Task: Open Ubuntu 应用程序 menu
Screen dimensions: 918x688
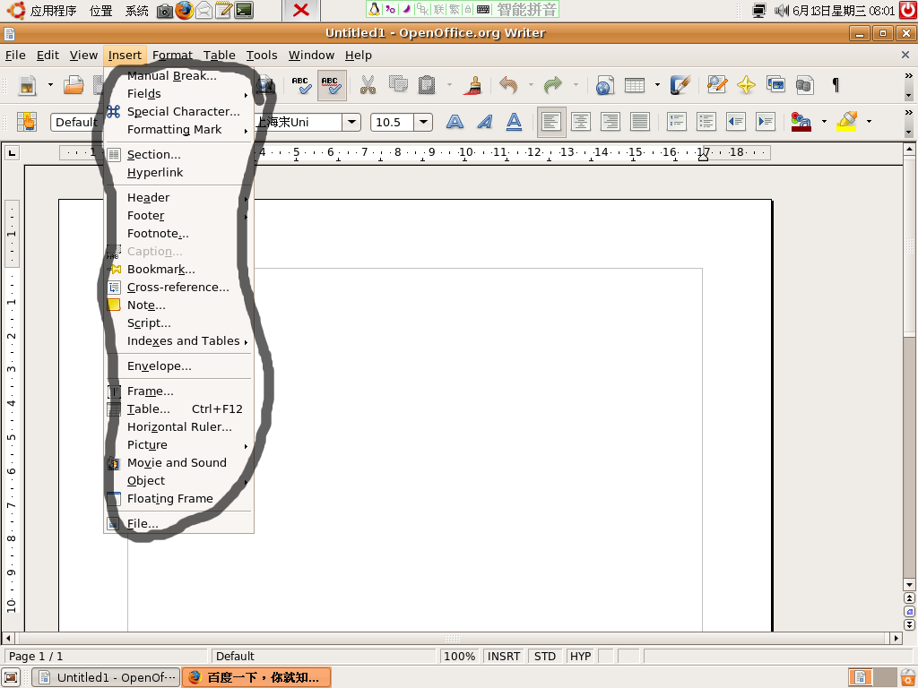Action: click(43, 11)
